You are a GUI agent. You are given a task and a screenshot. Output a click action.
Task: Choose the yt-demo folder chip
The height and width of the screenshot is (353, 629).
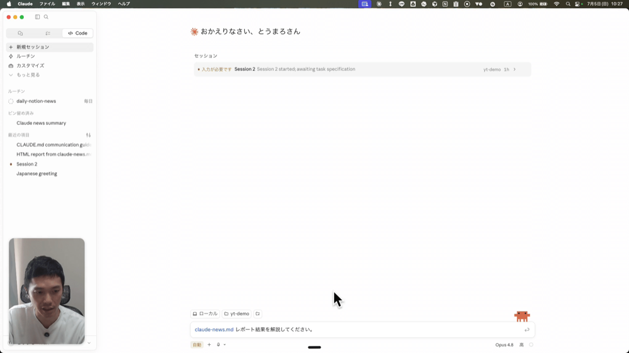237,313
